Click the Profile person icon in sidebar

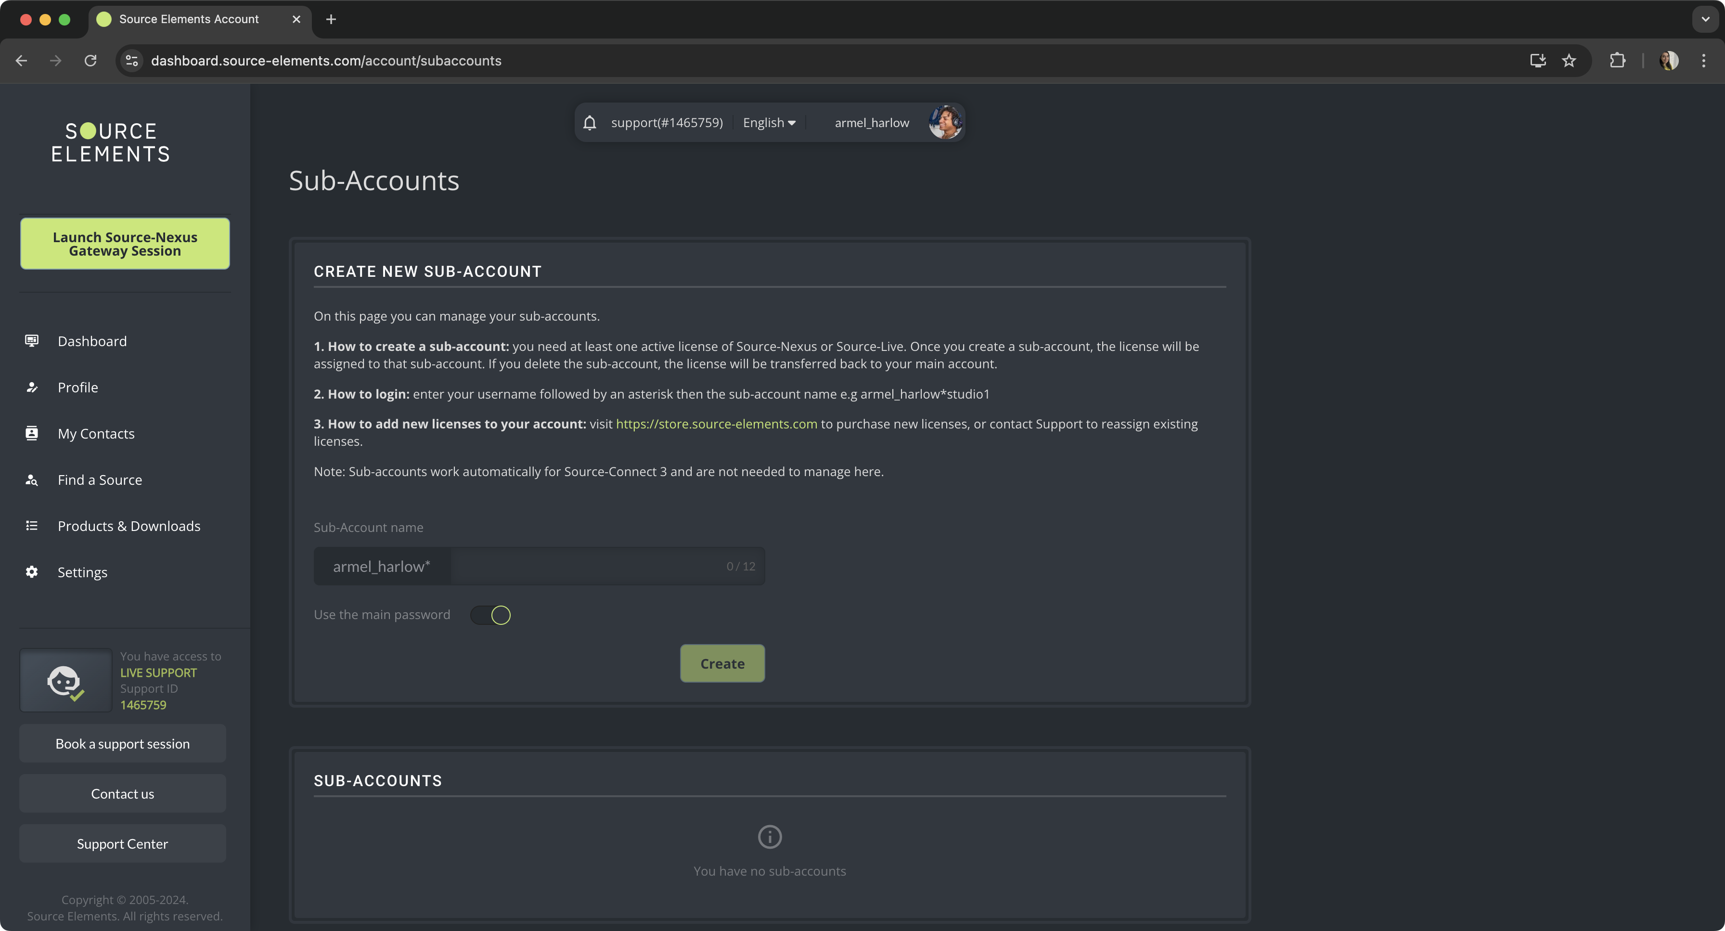(31, 387)
